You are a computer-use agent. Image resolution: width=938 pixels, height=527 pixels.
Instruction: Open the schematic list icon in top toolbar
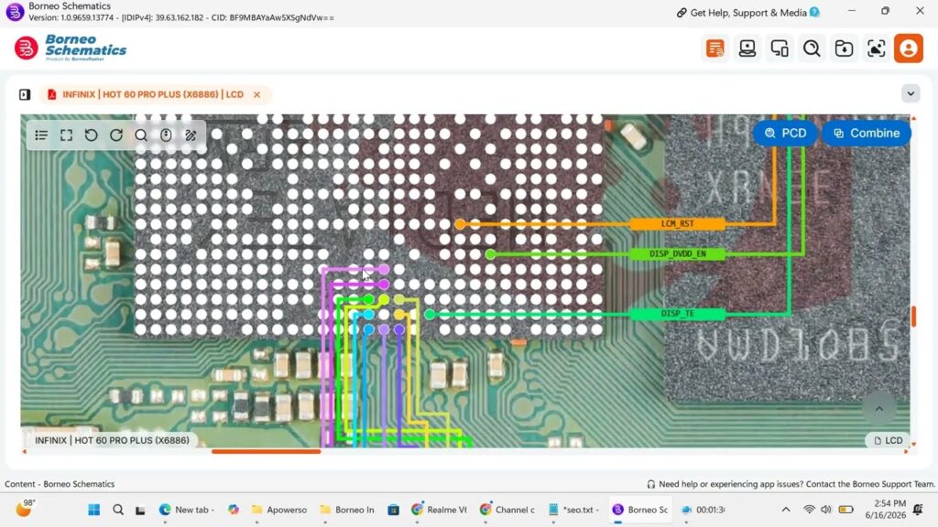point(714,48)
